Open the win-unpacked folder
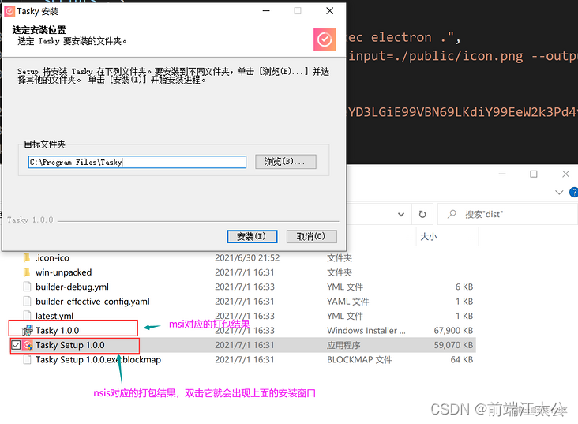 pos(63,272)
